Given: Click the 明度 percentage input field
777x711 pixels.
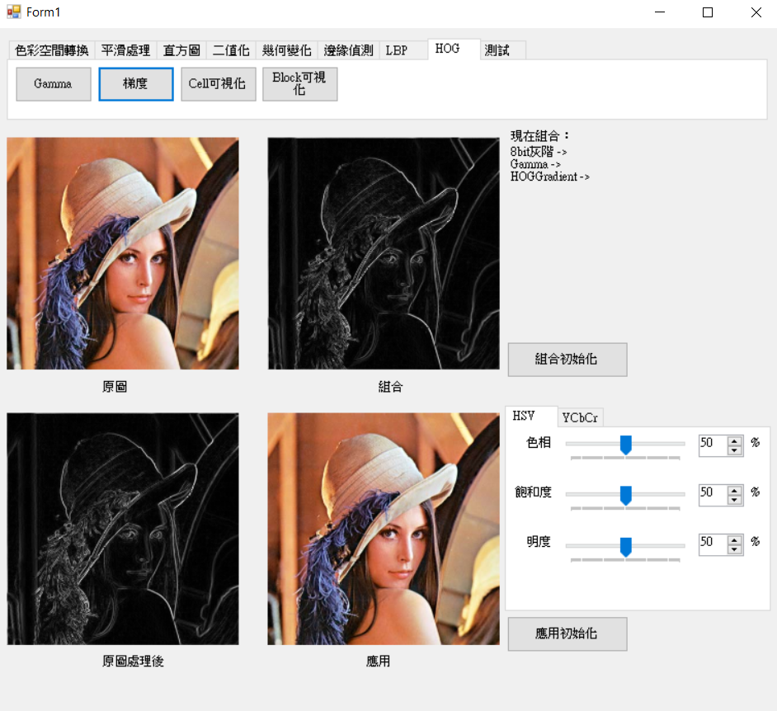Looking at the screenshot, I should [713, 544].
